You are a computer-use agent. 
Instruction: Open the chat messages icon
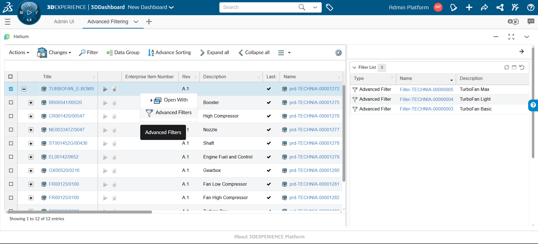(x=531, y=22)
